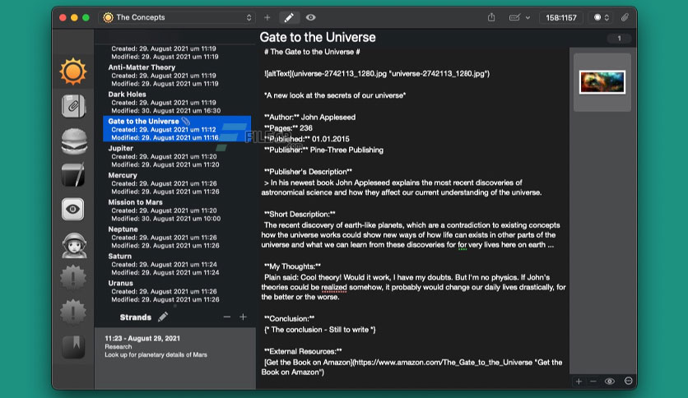Switch to edit mode with the pencil button
The height and width of the screenshot is (398, 688).
289,17
